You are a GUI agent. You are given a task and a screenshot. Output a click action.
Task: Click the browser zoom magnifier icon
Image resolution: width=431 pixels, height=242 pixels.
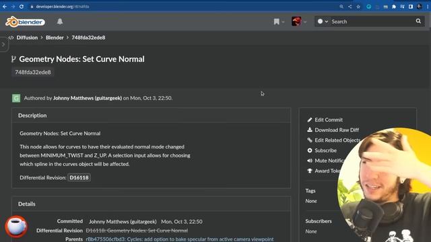click(341, 7)
